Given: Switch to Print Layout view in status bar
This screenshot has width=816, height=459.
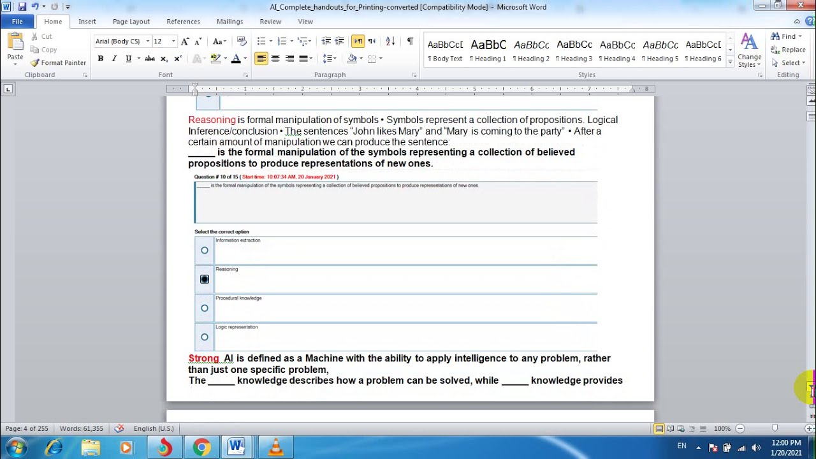Looking at the screenshot, I should tap(659, 428).
